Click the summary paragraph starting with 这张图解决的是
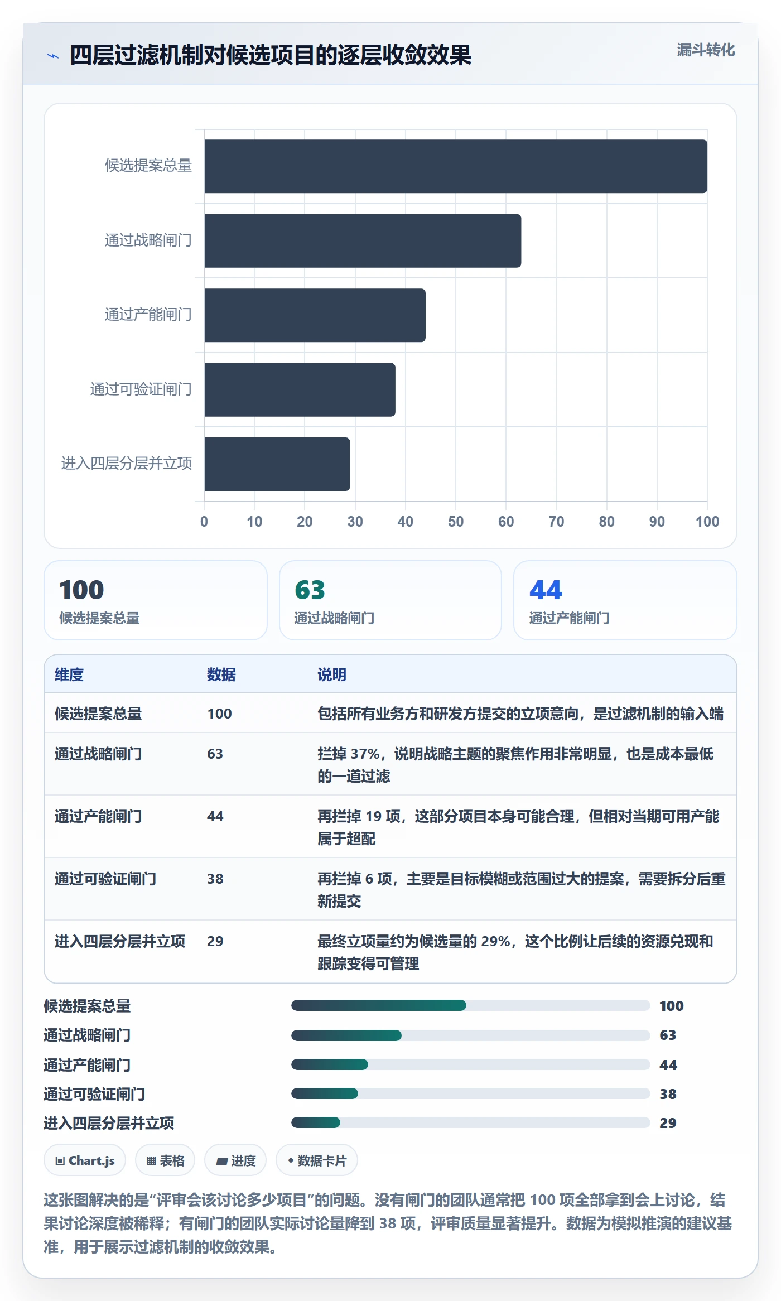This screenshot has width=781, height=1301. pos(388,1223)
